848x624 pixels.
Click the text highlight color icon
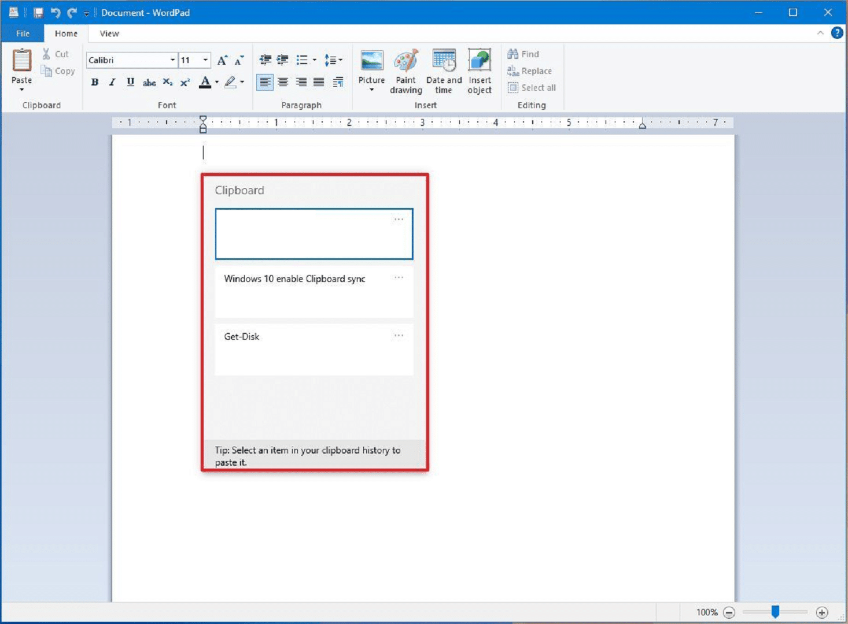(x=230, y=82)
